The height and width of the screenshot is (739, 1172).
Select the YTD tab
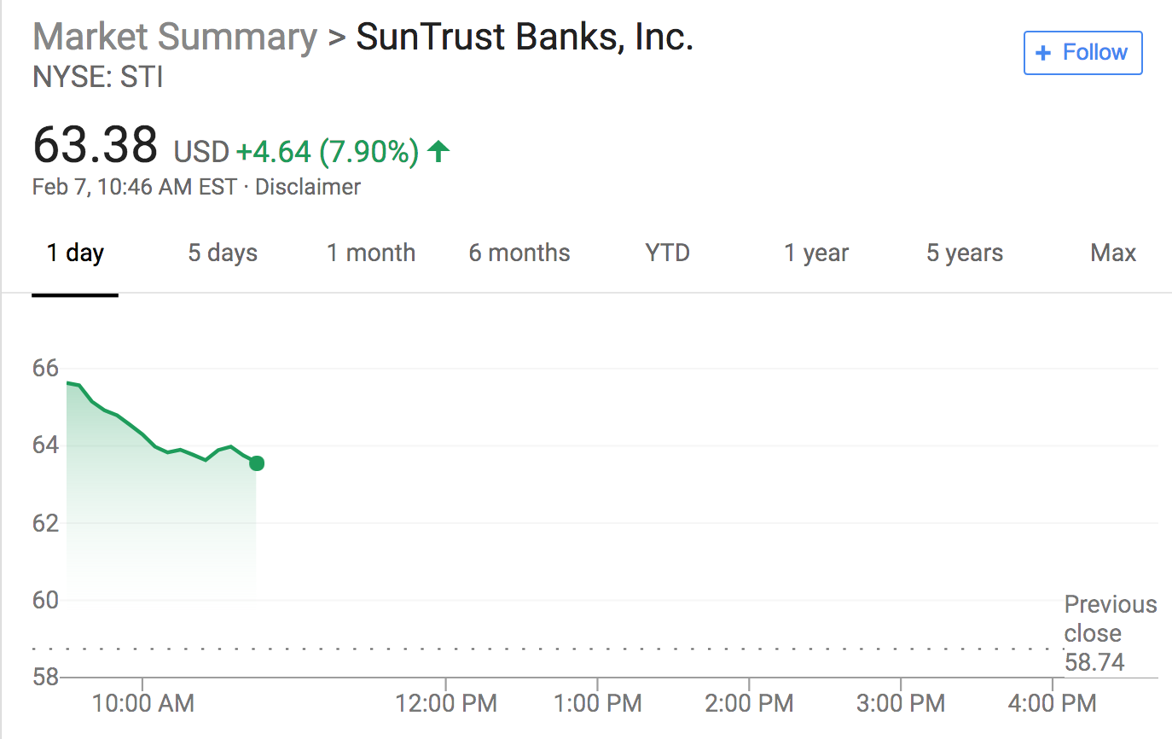click(667, 253)
